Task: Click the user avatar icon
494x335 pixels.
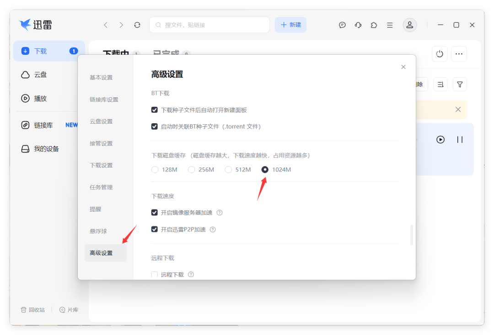Action: (x=409, y=25)
